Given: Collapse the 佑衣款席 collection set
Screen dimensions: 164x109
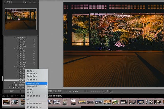Looking at the screenshot, I should pyautogui.click(x=15, y=37).
